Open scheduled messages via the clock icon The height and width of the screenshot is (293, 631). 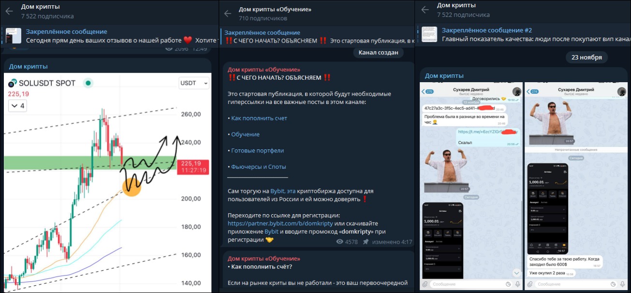click(x=508, y=284)
